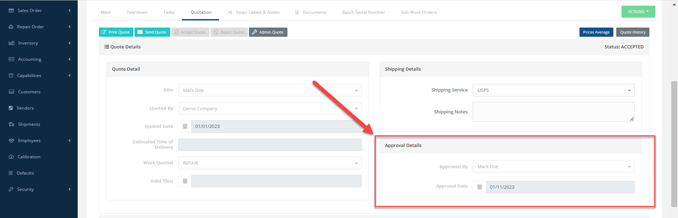The image size is (678, 218).
Task: Click the Accounting sidebar icon
Action: tap(11, 59)
